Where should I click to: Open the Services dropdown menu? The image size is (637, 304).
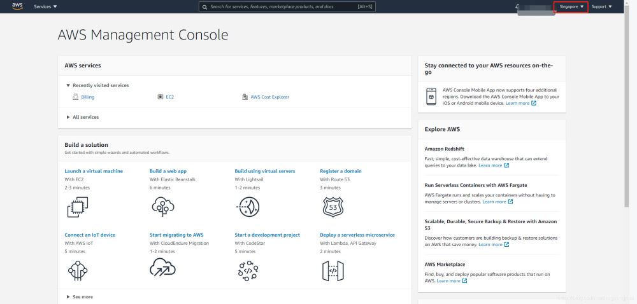click(x=45, y=6)
